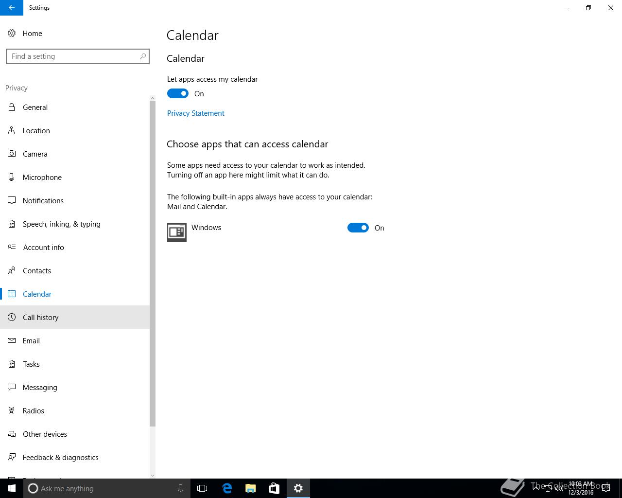Show hidden system tray icons

tap(536, 488)
